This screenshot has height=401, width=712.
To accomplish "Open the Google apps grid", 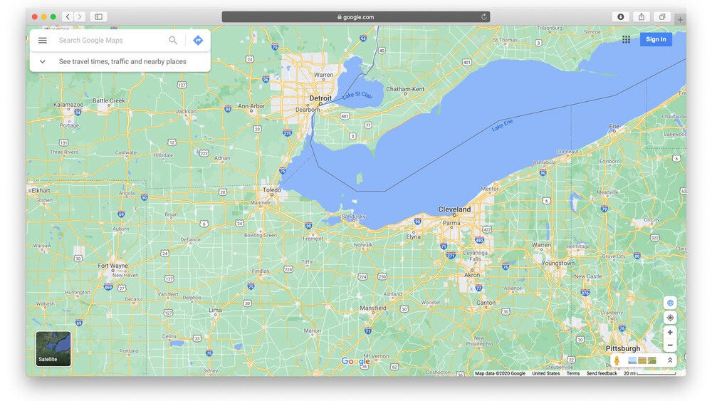I will [626, 39].
